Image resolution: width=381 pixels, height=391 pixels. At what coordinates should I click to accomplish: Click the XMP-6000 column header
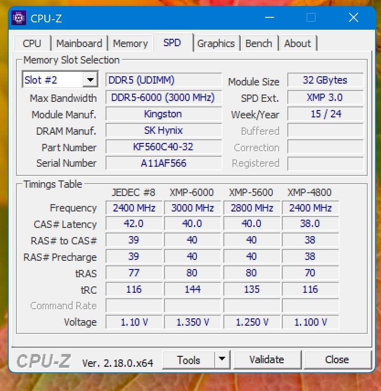(x=191, y=192)
